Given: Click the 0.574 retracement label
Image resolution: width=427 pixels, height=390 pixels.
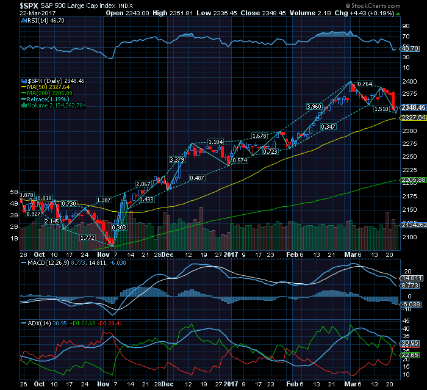Looking at the screenshot, I should 240,161.
